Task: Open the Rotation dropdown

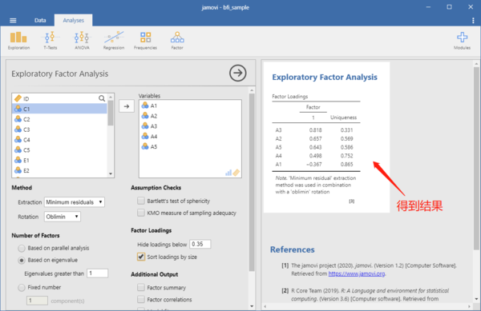Action: click(63, 217)
